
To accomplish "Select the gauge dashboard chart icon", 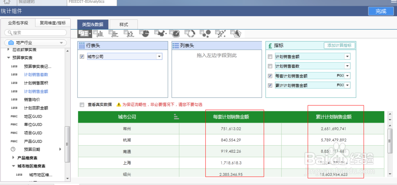I will (175, 33).
